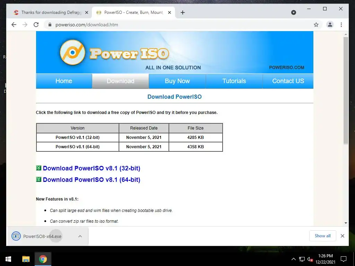Viewport: 355px width, 266px height.
Task: Go to the Home nav item
Action: (64, 81)
